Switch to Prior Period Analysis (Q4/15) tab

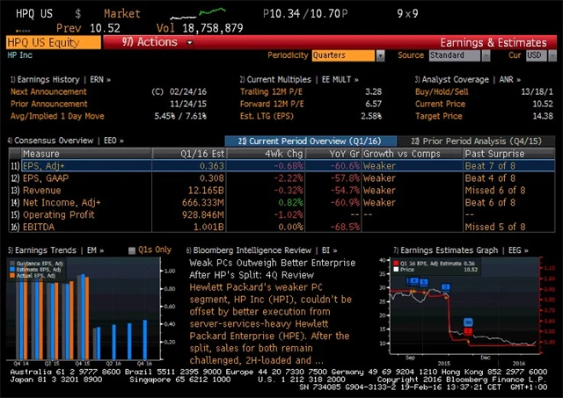click(475, 141)
